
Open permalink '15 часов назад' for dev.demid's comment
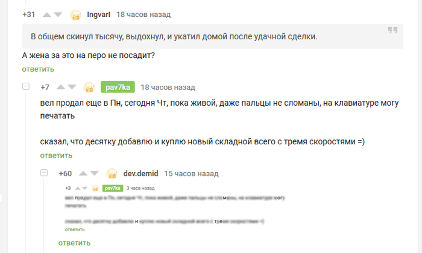191,173
